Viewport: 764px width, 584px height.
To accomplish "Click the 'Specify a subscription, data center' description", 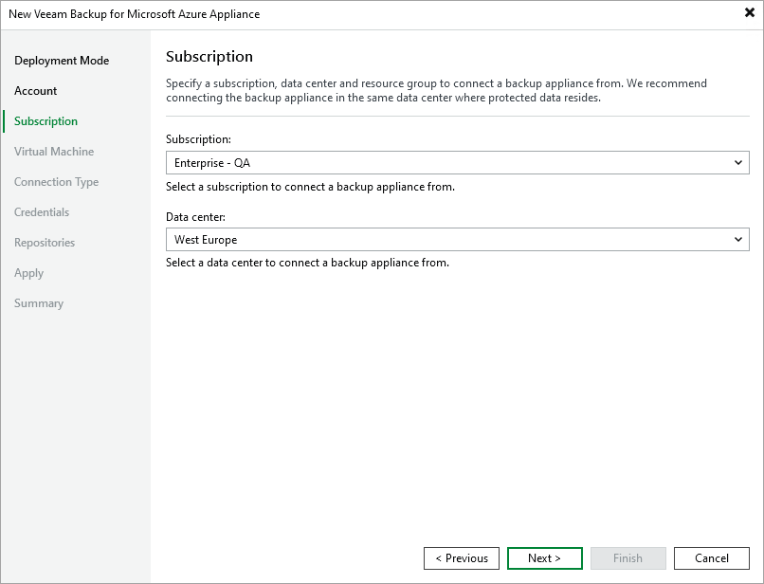I will pos(436,91).
